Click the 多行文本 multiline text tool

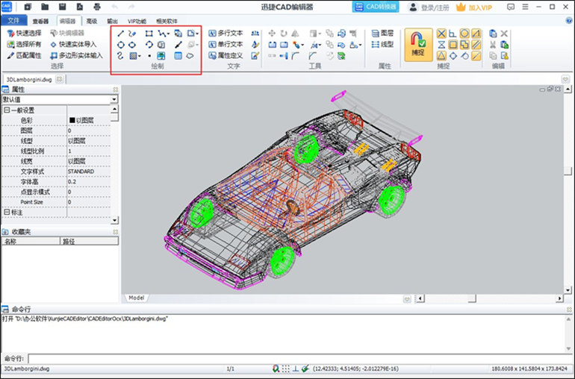coord(225,34)
